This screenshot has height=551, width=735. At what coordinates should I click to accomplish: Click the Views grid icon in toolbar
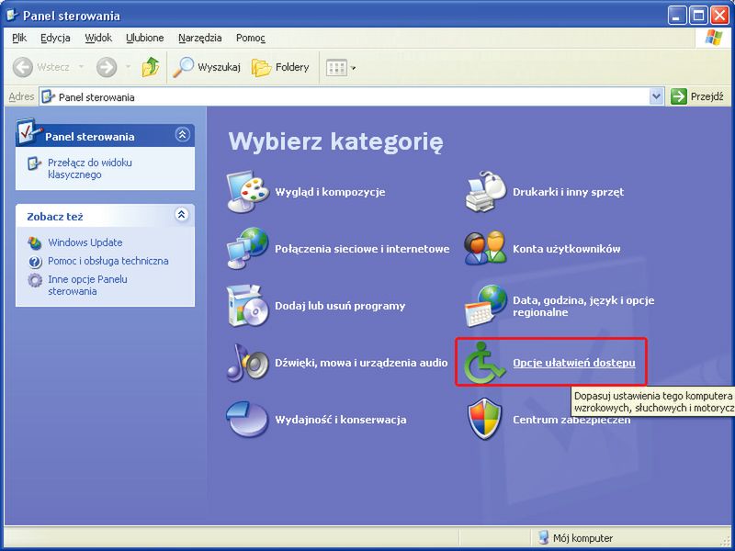pyautogui.click(x=336, y=68)
